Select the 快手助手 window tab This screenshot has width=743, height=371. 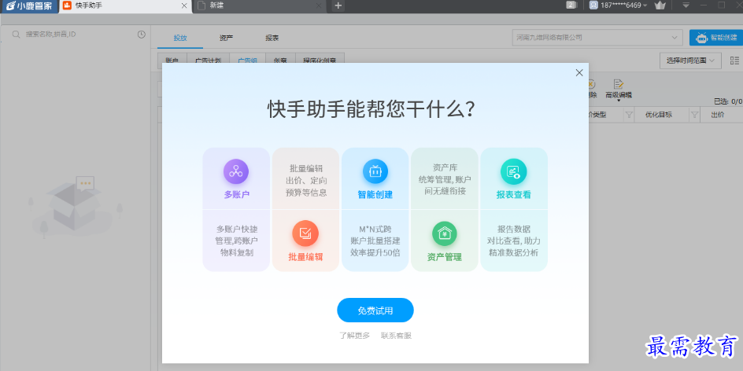126,6
